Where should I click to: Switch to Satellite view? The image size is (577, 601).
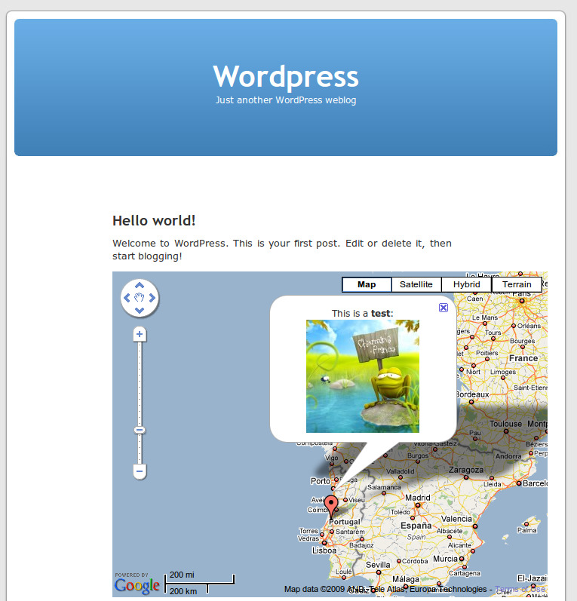coord(416,284)
